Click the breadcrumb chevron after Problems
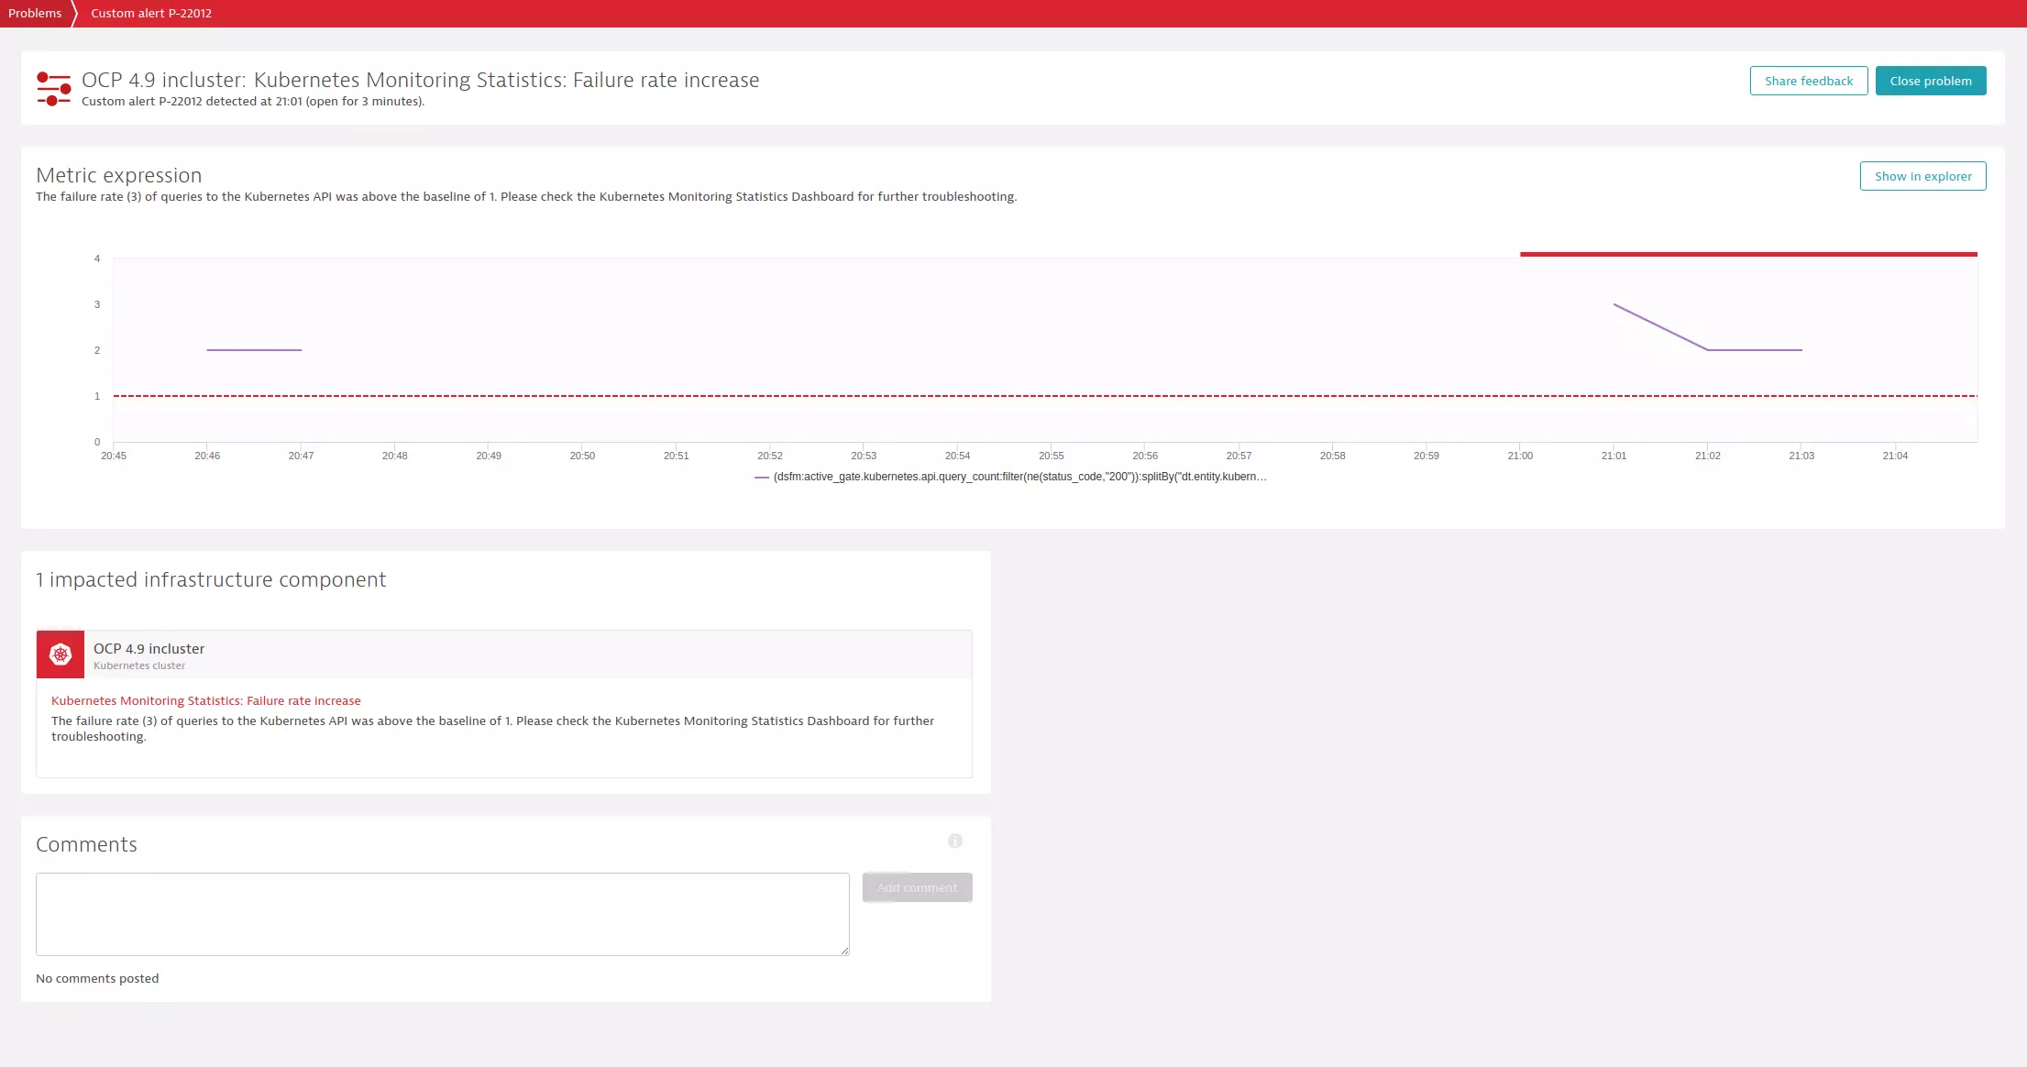2027x1067 pixels. point(74,14)
